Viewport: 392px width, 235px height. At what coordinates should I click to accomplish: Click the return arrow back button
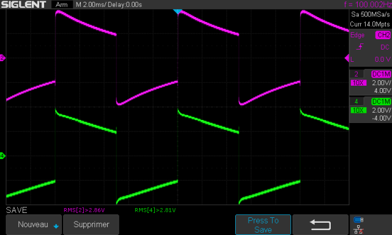(x=320, y=225)
